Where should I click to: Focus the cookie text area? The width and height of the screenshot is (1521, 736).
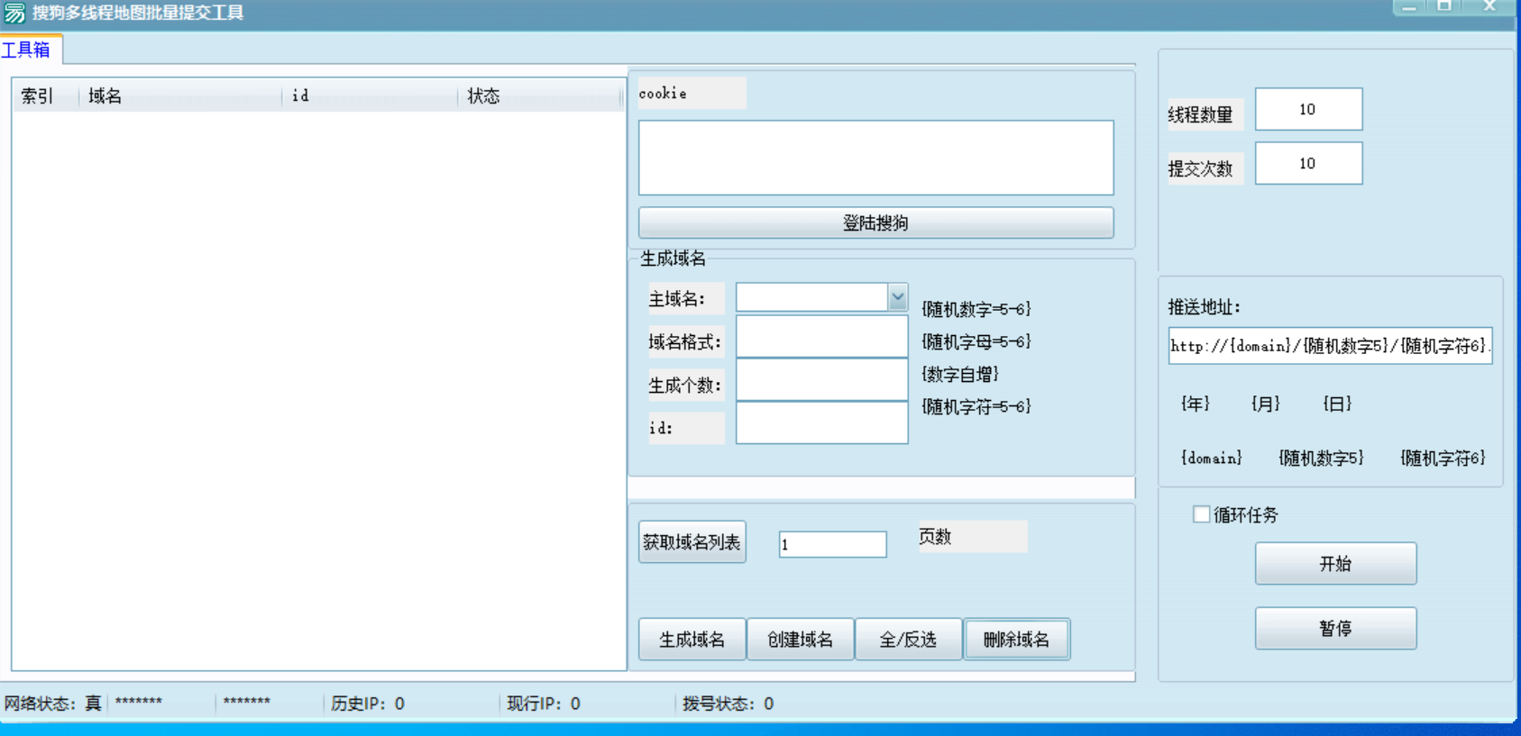tap(875, 158)
